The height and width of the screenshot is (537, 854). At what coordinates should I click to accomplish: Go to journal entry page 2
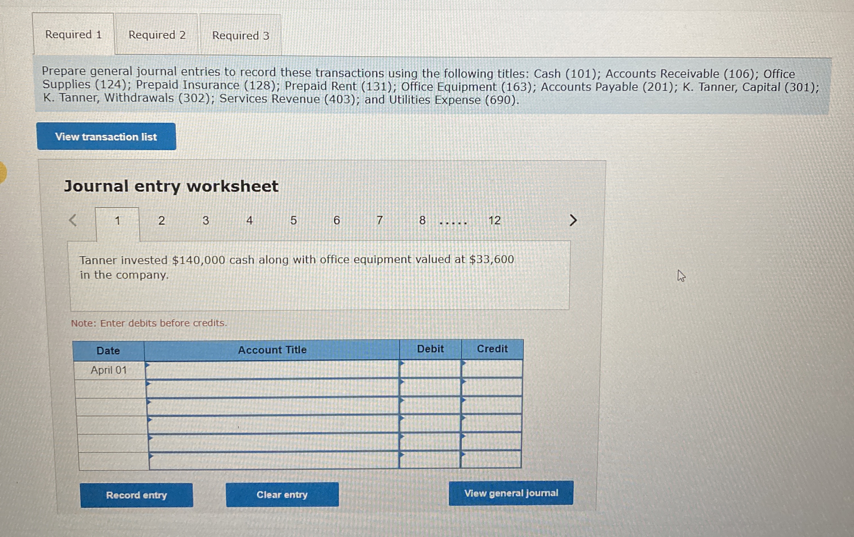click(161, 221)
